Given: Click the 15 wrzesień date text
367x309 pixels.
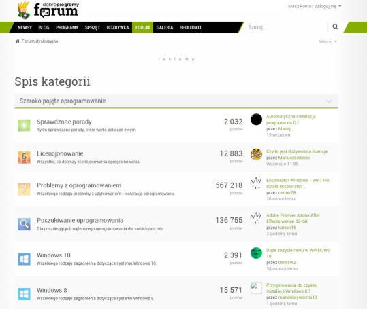Looking at the screenshot, I should pyautogui.click(x=278, y=134).
